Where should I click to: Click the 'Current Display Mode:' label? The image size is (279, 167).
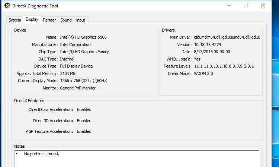[x=38, y=81]
